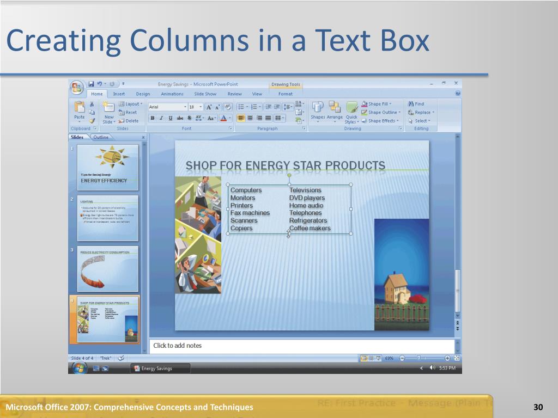Open the Select dropdown in Editing
This screenshot has height=418, width=558.
(x=419, y=121)
